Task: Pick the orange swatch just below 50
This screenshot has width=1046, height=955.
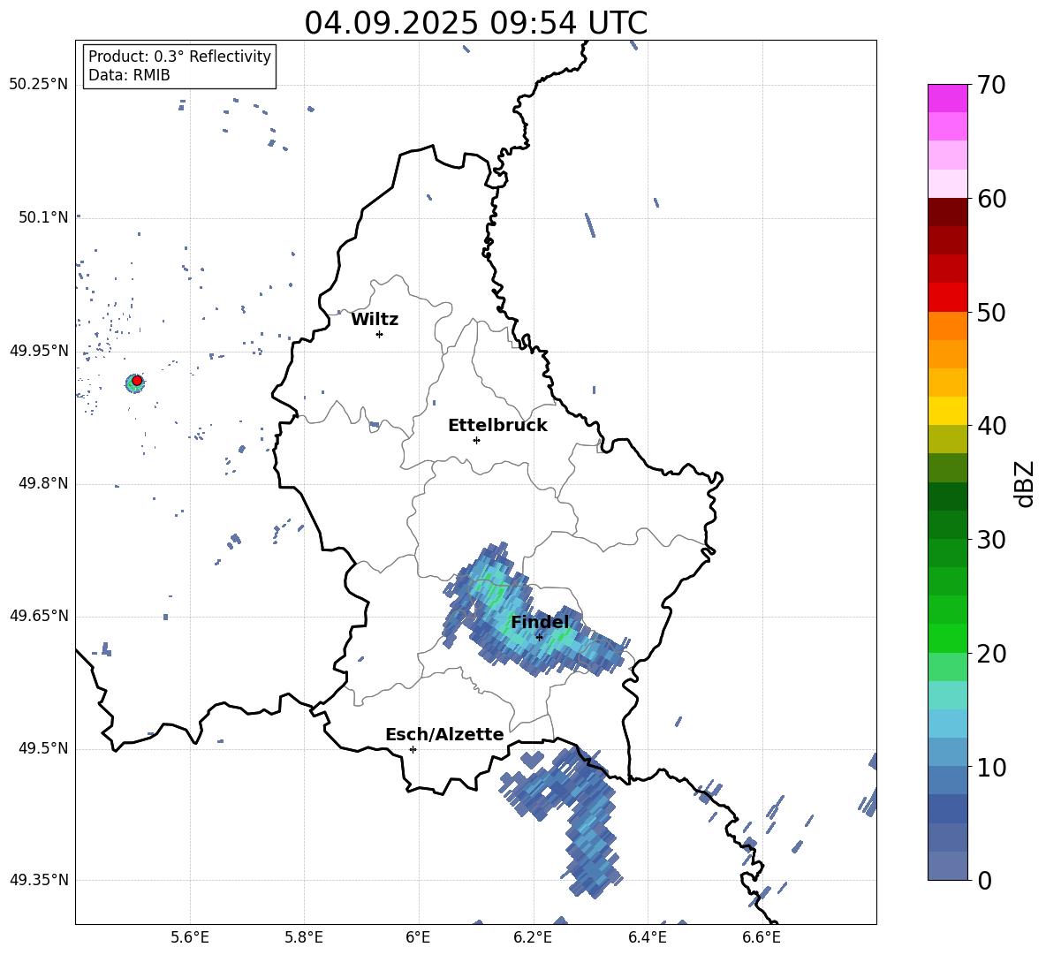Action: (x=947, y=325)
